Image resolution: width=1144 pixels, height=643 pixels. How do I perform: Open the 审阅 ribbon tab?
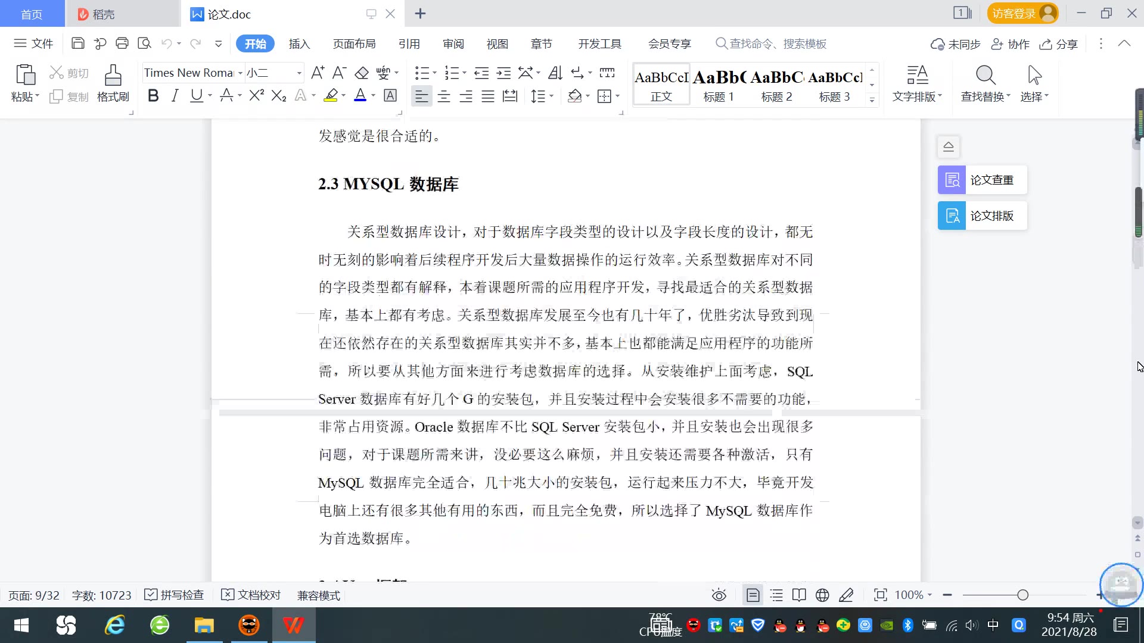tap(453, 44)
